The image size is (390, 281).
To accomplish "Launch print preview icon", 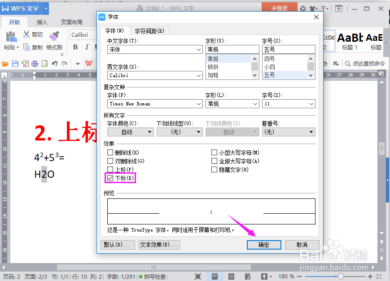I will tap(44, 64).
